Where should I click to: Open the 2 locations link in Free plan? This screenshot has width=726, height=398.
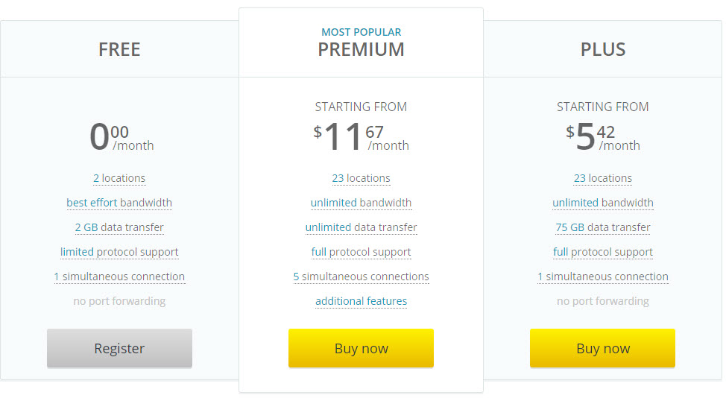[x=119, y=178]
